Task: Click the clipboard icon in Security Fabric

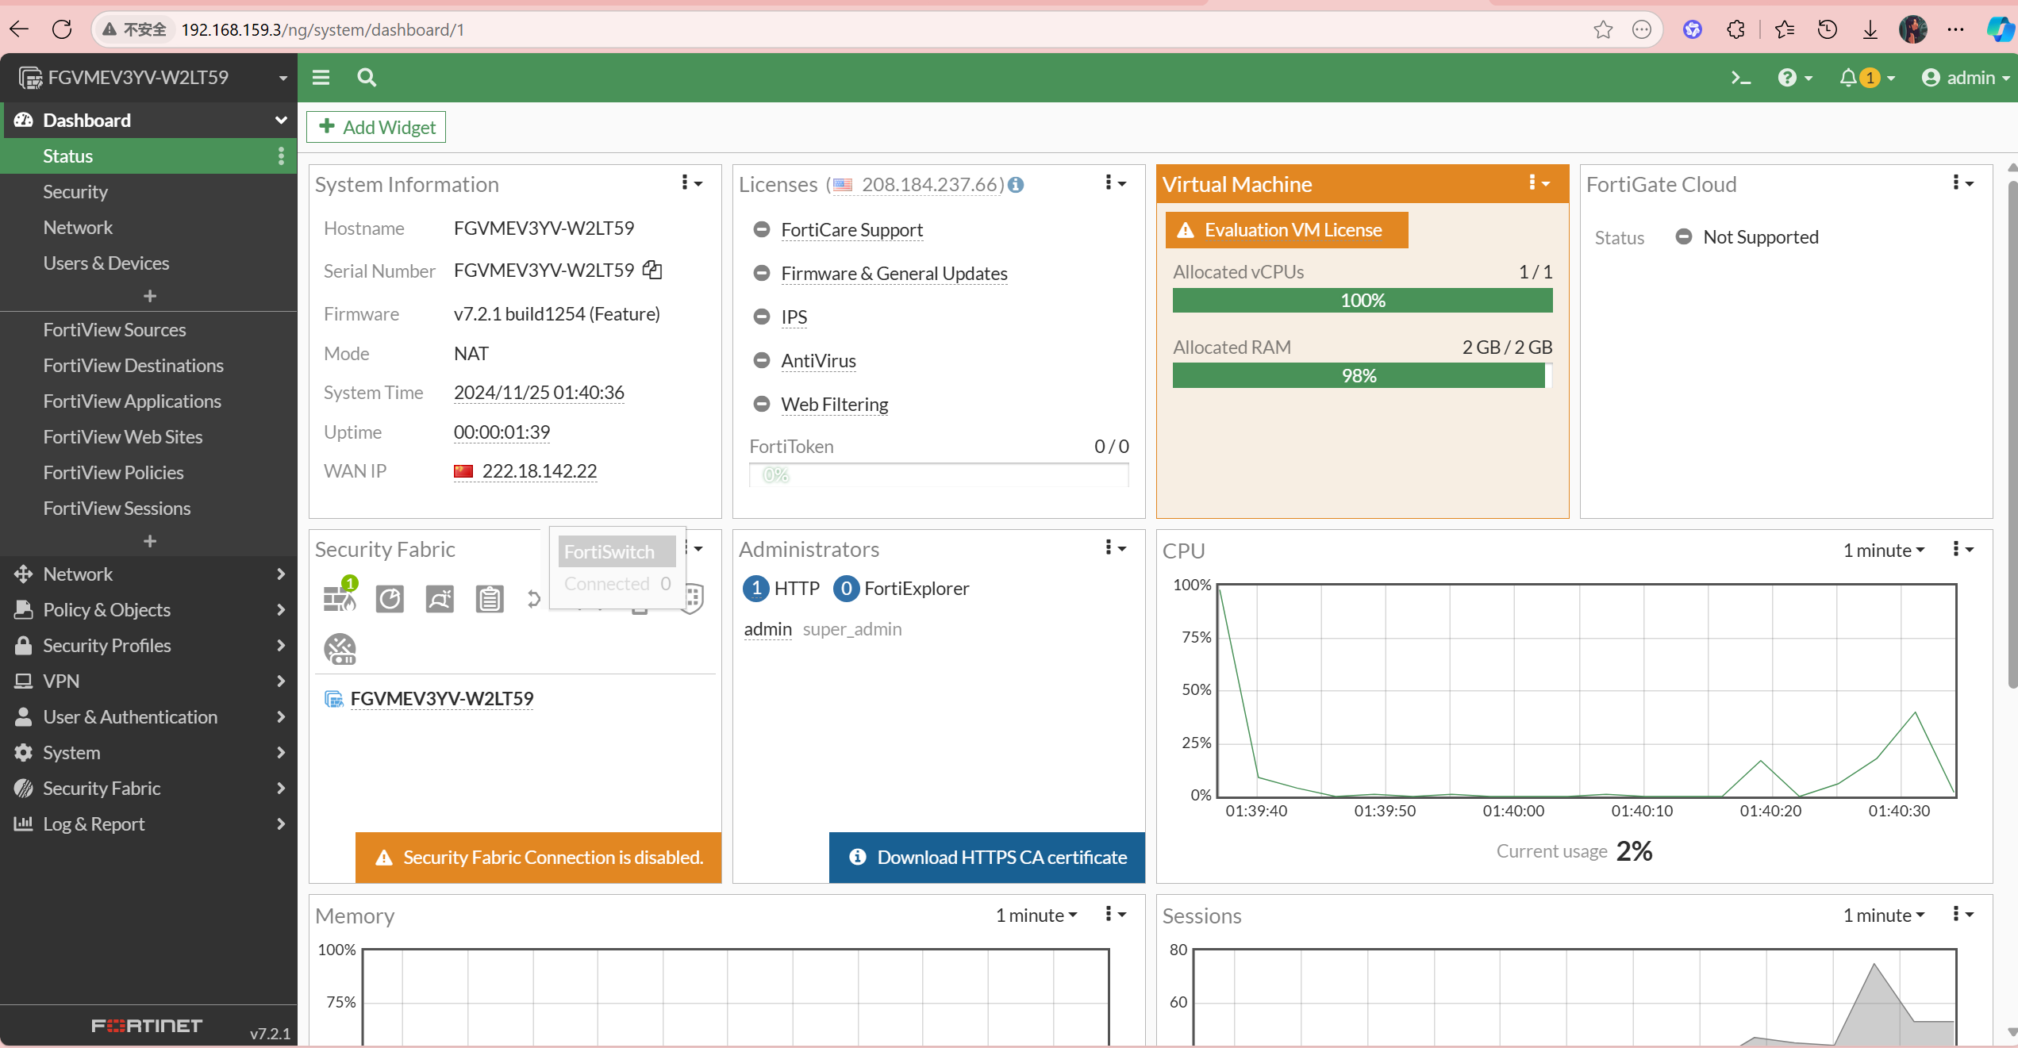Action: click(x=489, y=599)
